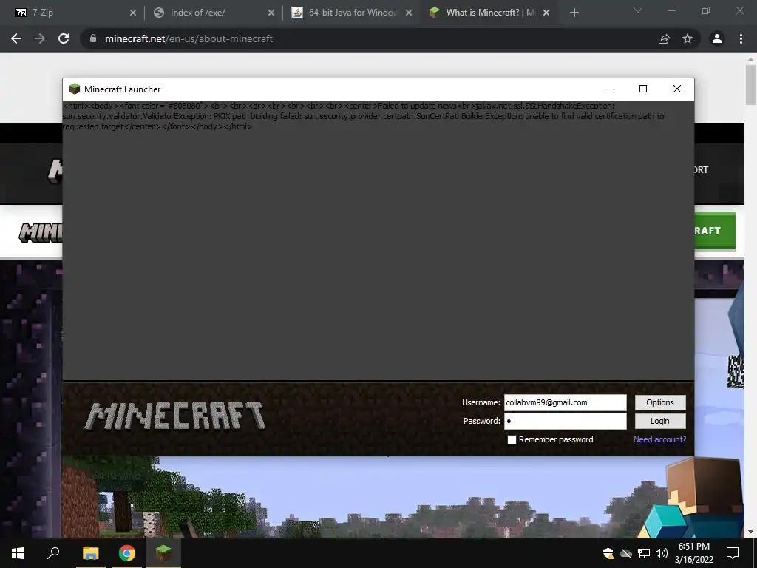Click the OneDrive cloud tray icon

pyautogui.click(x=626, y=553)
